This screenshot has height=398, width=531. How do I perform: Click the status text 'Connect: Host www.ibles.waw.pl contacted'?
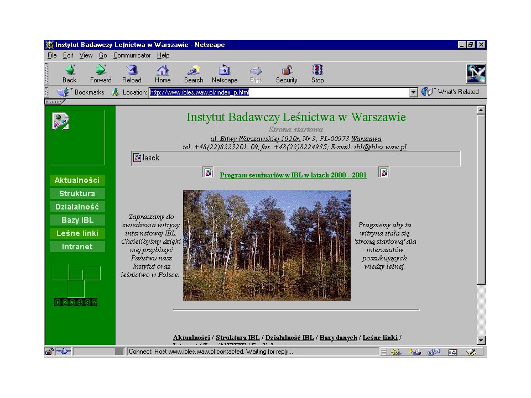coord(211,352)
